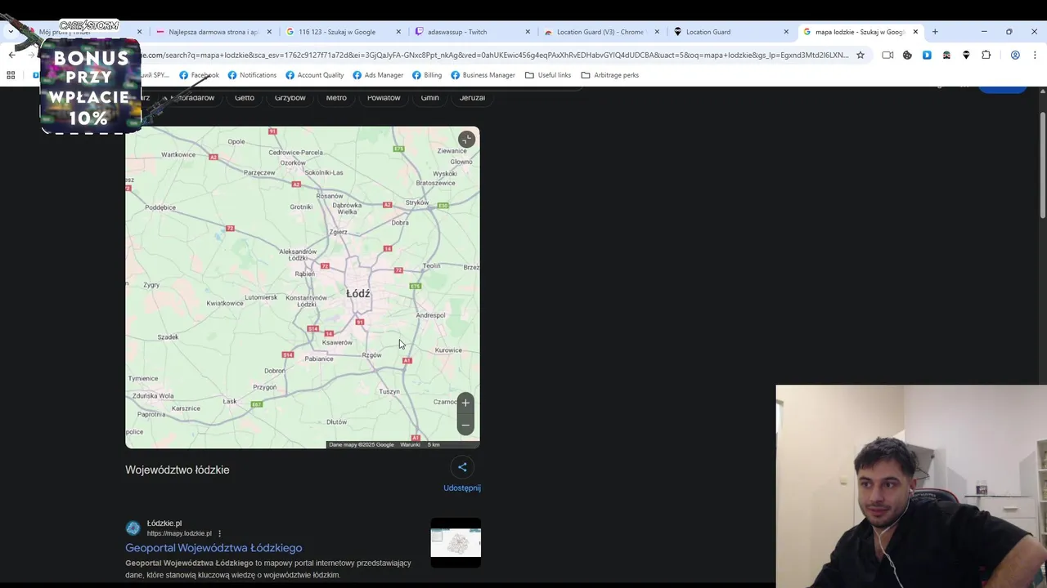1047x588 pixels.
Task: Select the 'Metro' search chip
Action: (336, 97)
